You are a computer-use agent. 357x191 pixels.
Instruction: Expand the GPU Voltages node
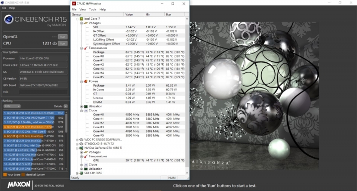click(81, 152)
